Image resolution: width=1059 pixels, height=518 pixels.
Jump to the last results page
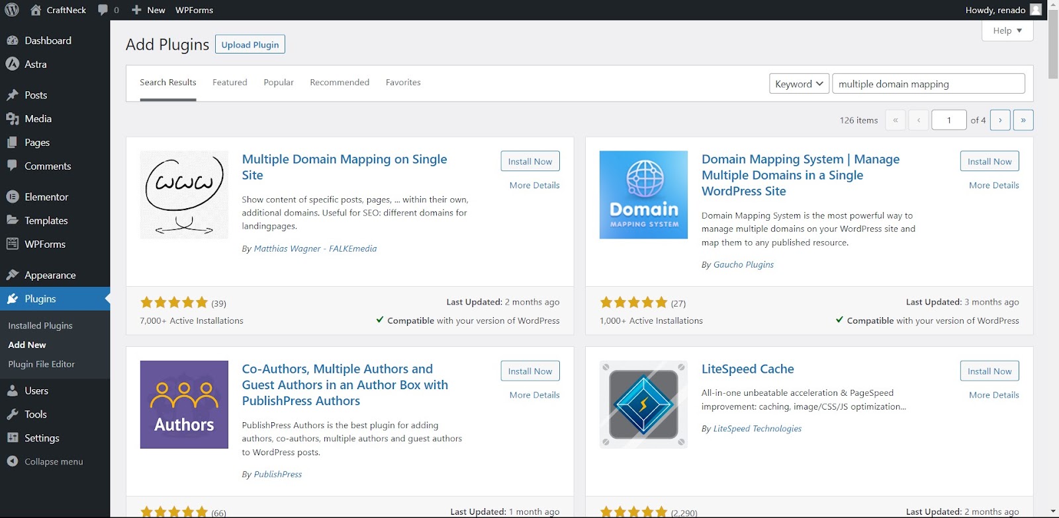1023,120
